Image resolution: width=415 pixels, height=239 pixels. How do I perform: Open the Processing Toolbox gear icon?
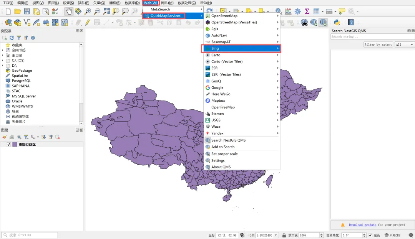point(298,12)
